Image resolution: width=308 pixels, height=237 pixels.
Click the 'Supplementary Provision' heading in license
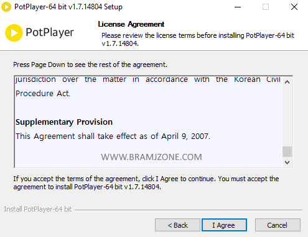(x=64, y=122)
